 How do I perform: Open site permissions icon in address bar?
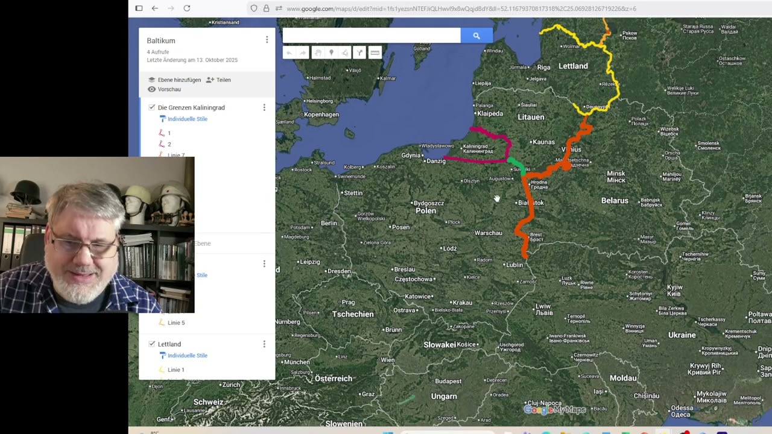[279, 8]
